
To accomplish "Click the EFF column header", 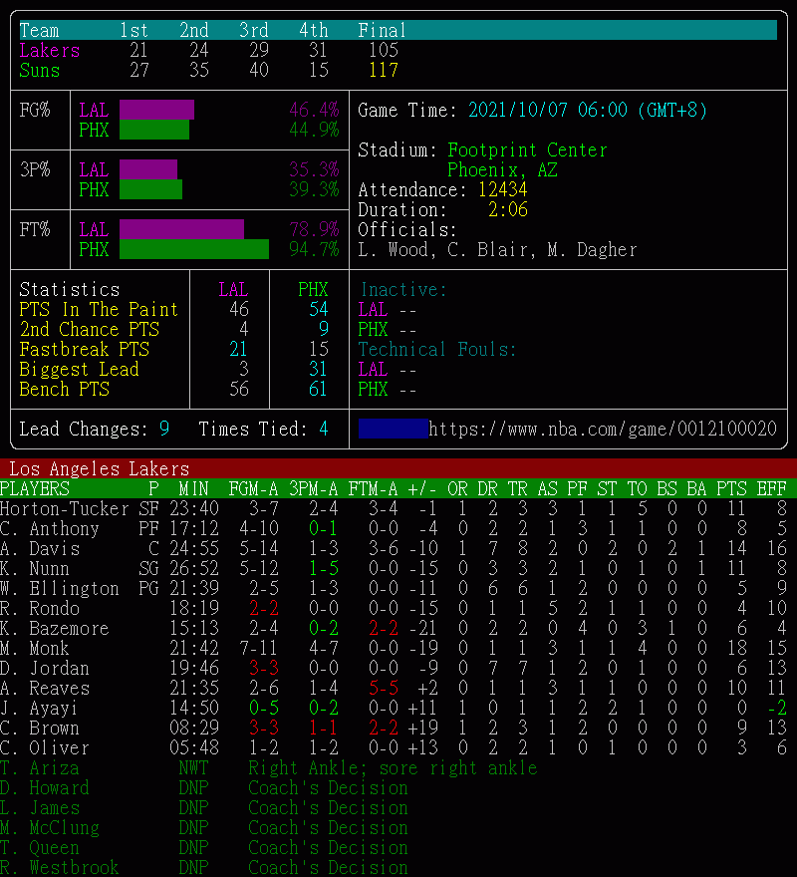I will [x=771, y=488].
